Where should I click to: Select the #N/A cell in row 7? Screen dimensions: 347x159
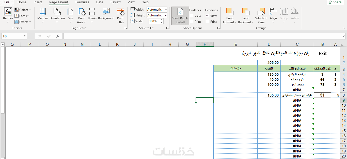coord(297,90)
